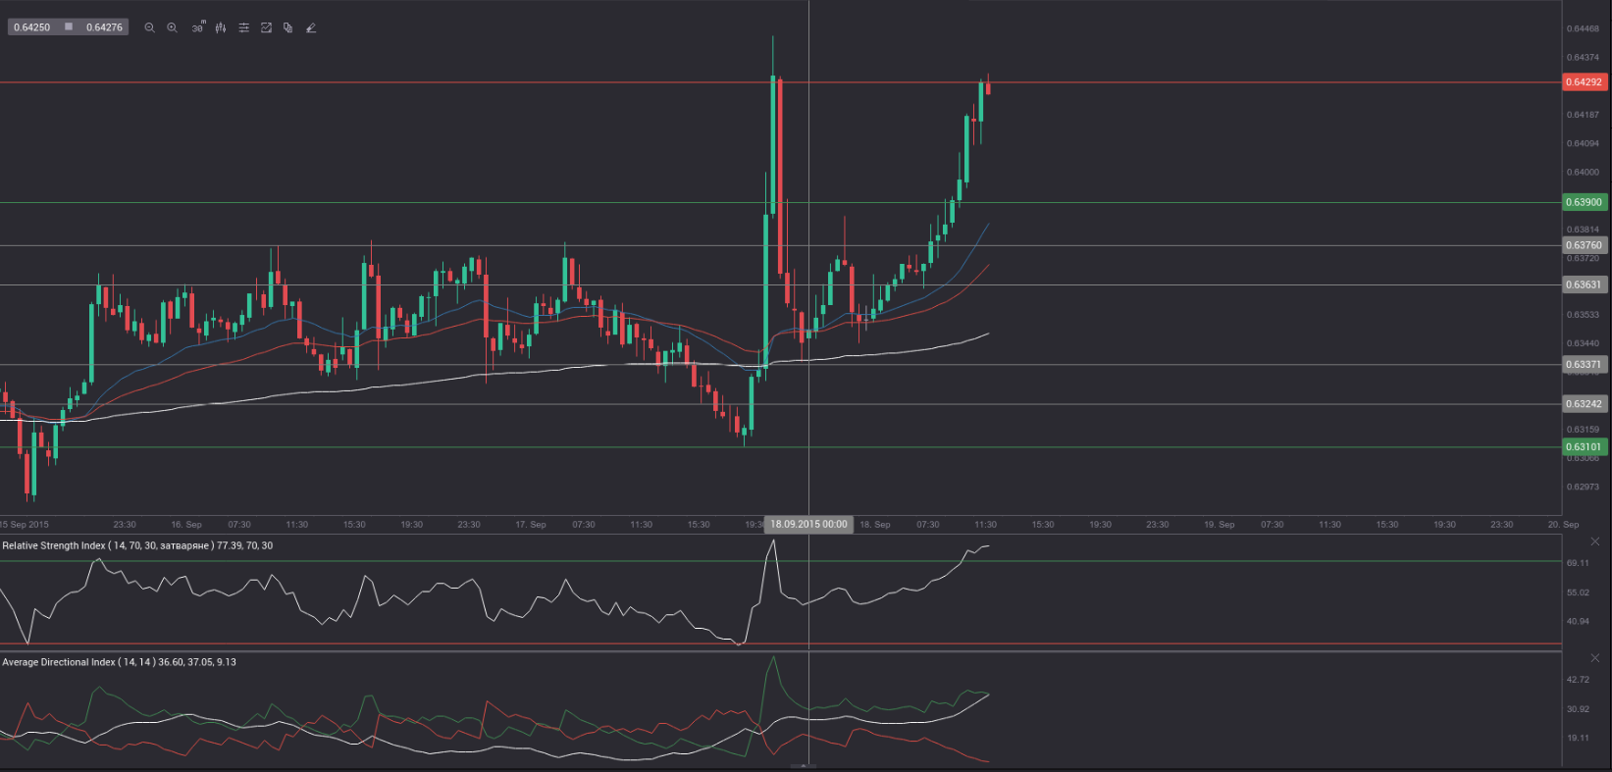Select the drawing pencil tool
The width and height of the screenshot is (1612, 772).
[311, 27]
